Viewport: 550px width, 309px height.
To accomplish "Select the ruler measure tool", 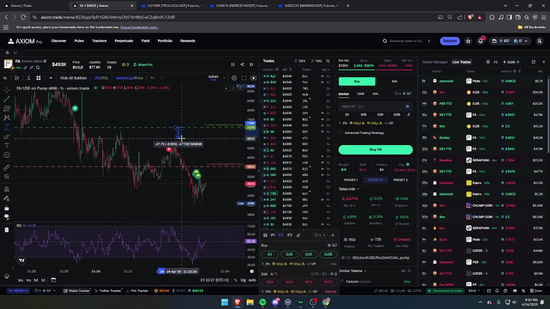I will (6, 167).
